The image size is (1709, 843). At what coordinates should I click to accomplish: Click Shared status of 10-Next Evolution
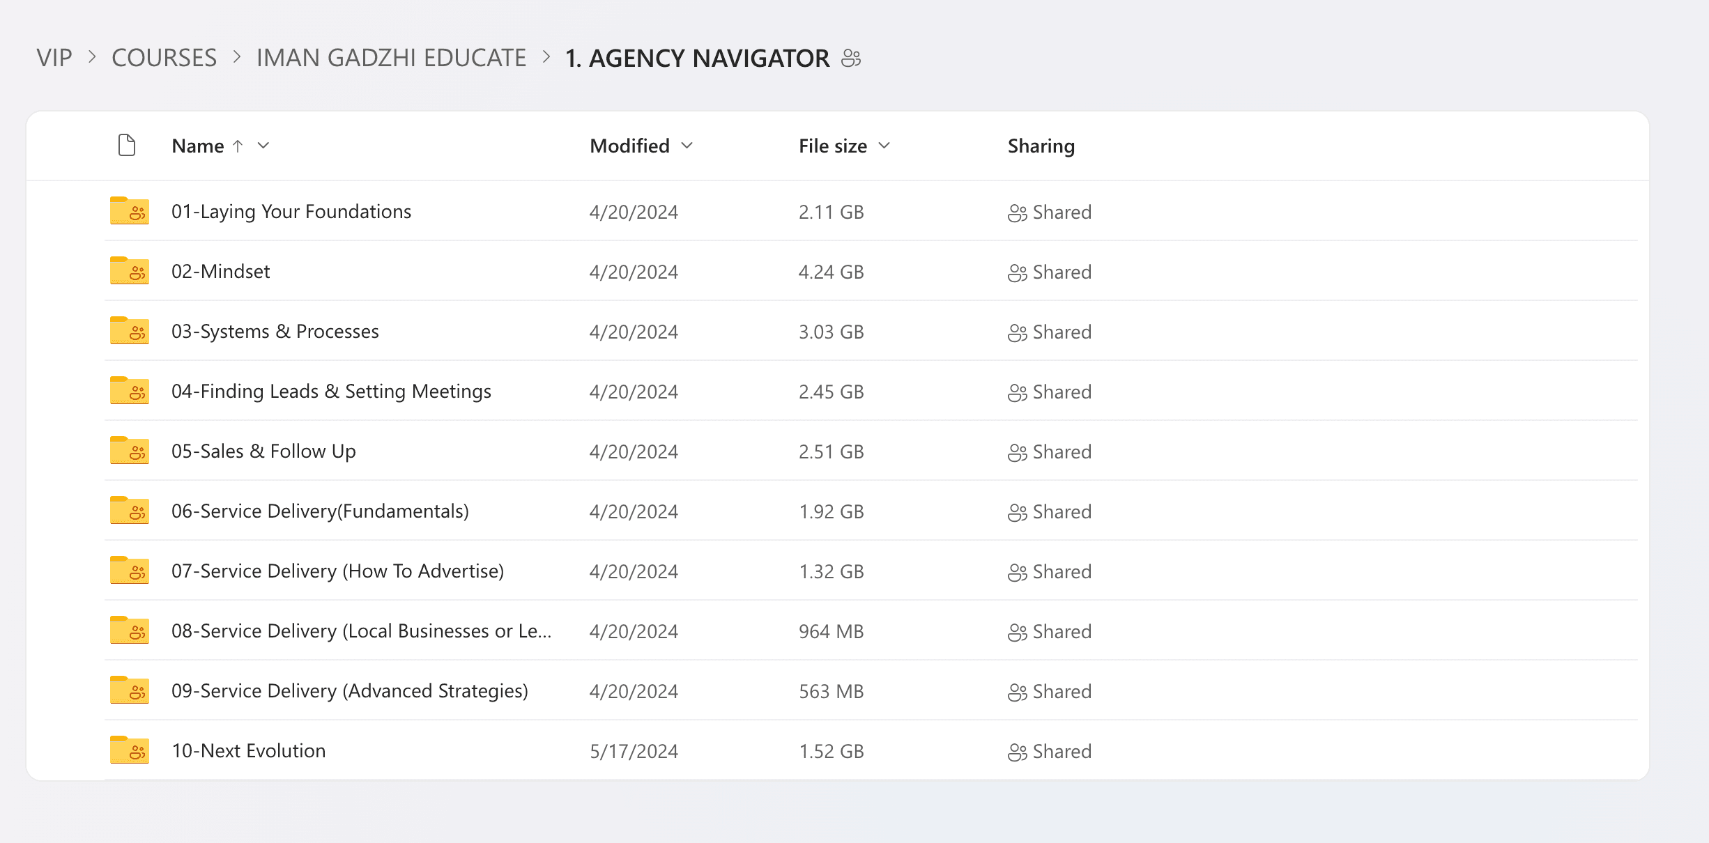[x=1050, y=751]
